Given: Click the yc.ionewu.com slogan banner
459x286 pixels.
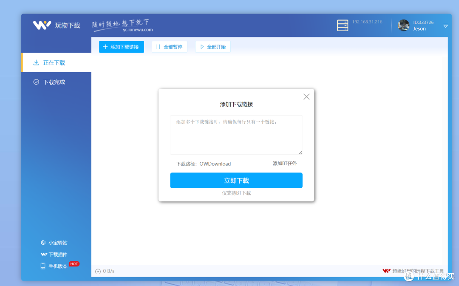Looking at the screenshot, I should [x=122, y=25].
